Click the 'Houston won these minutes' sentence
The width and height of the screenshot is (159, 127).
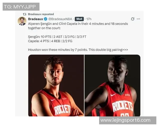(x=78, y=50)
